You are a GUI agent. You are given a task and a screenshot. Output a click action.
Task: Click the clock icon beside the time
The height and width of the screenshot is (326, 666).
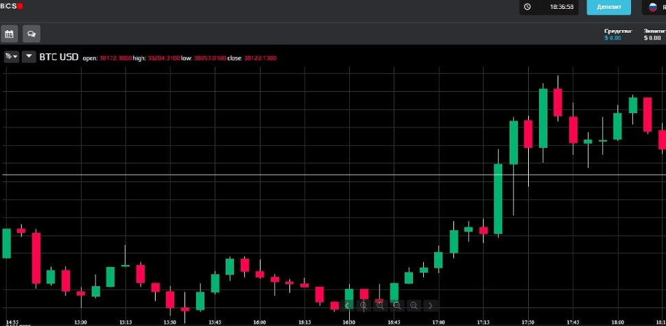pos(527,7)
